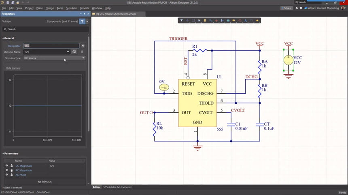Click the DC Magnitude parameter name link
This screenshot has width=348, height=195.
click(x=23, y=166)
